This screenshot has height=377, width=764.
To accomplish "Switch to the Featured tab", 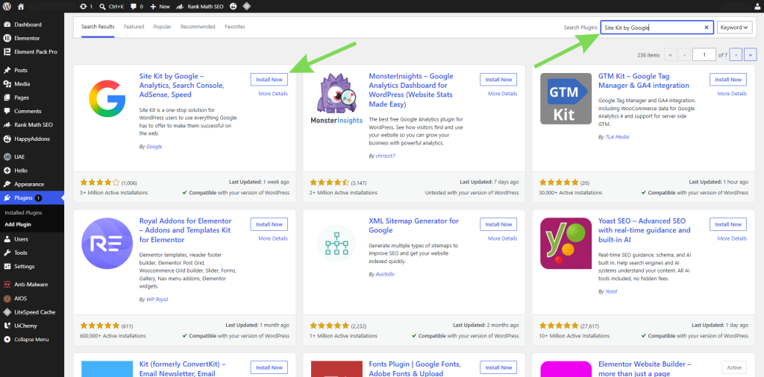I will click(134, 27).
